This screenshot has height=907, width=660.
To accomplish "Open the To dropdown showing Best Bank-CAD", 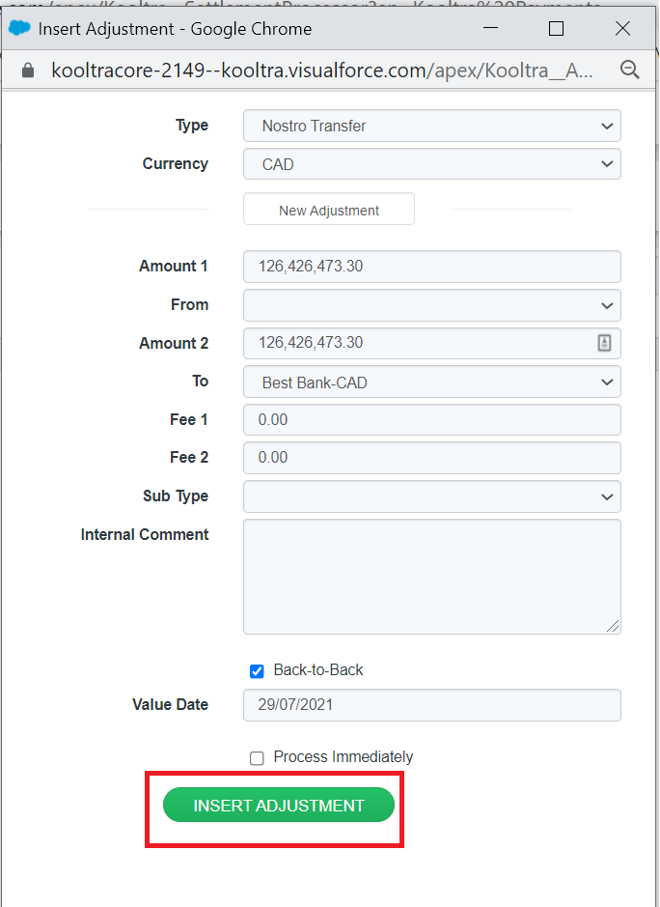I will point(431,383).
